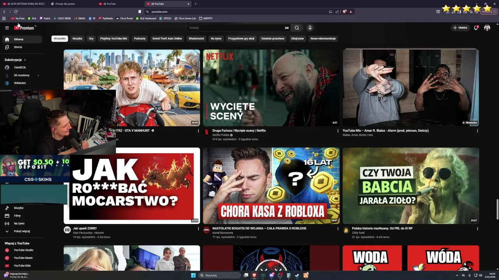Select the Playlisty YouTube Mix chip

(113, 38)
